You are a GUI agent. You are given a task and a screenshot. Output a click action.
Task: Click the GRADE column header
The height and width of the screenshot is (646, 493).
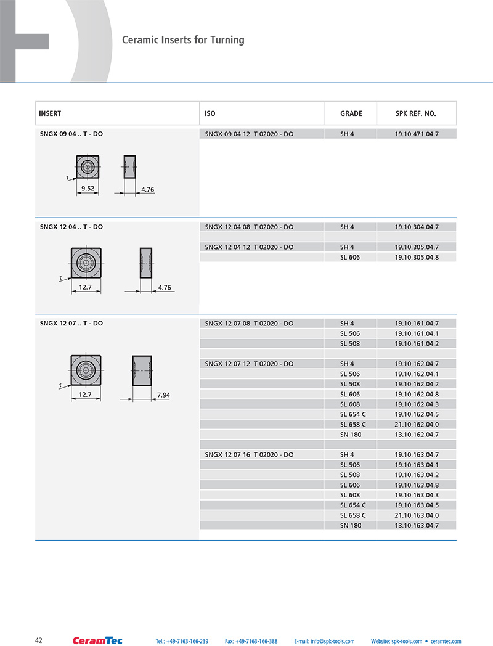351,113
